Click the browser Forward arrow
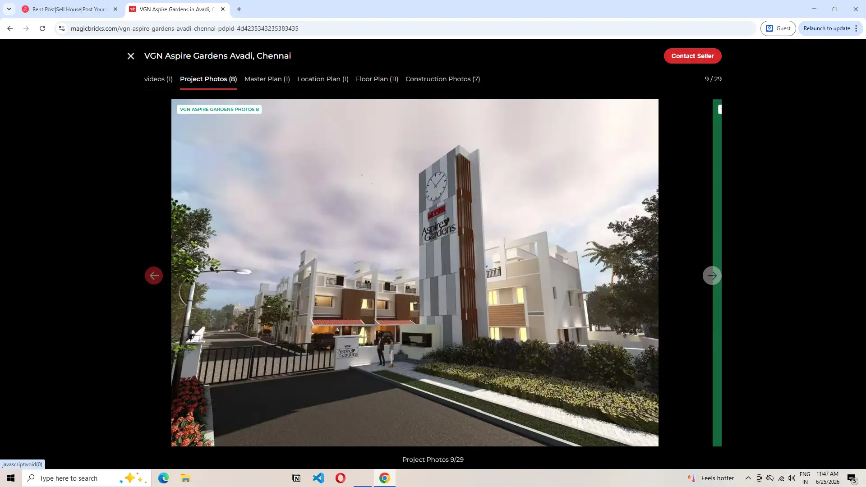The height and width of the screenshot is (487, 866). point(26,28)
